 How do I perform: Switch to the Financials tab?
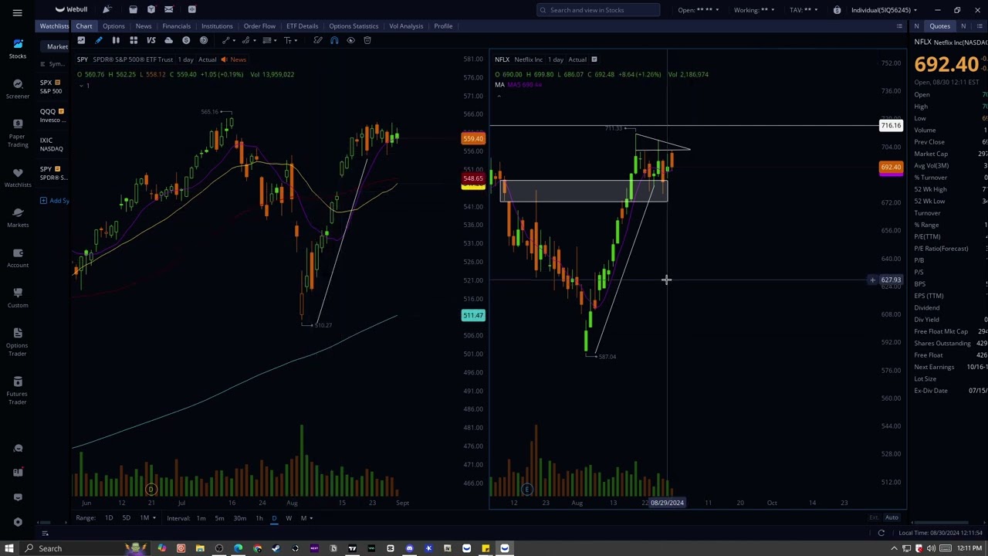176,26
